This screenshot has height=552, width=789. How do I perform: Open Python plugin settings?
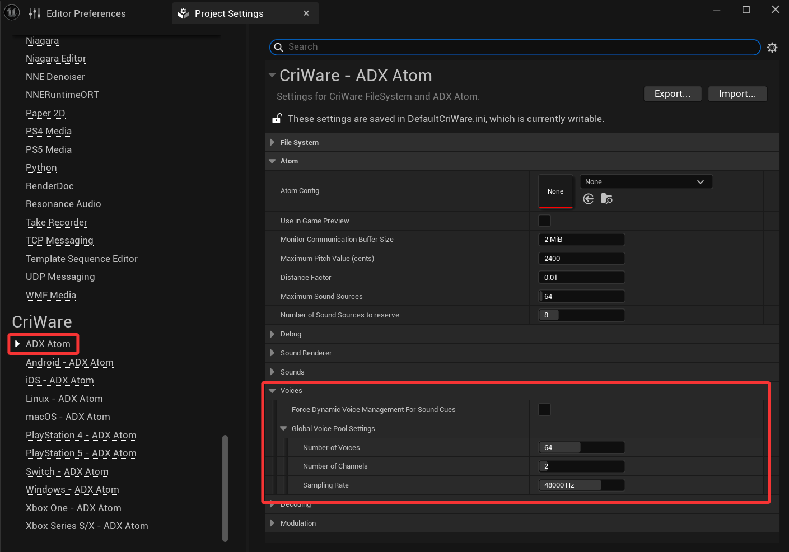coord(41,168)
